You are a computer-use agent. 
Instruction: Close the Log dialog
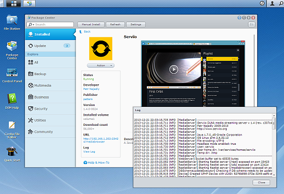(261, 182)
